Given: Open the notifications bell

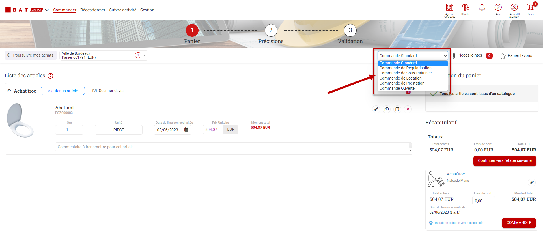Looking at the screenshot, I should (482, 8).
